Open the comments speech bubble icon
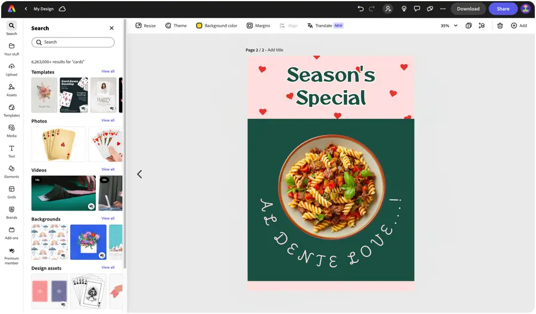This screenshot has width=536, height=314. [x=417, y=9]
